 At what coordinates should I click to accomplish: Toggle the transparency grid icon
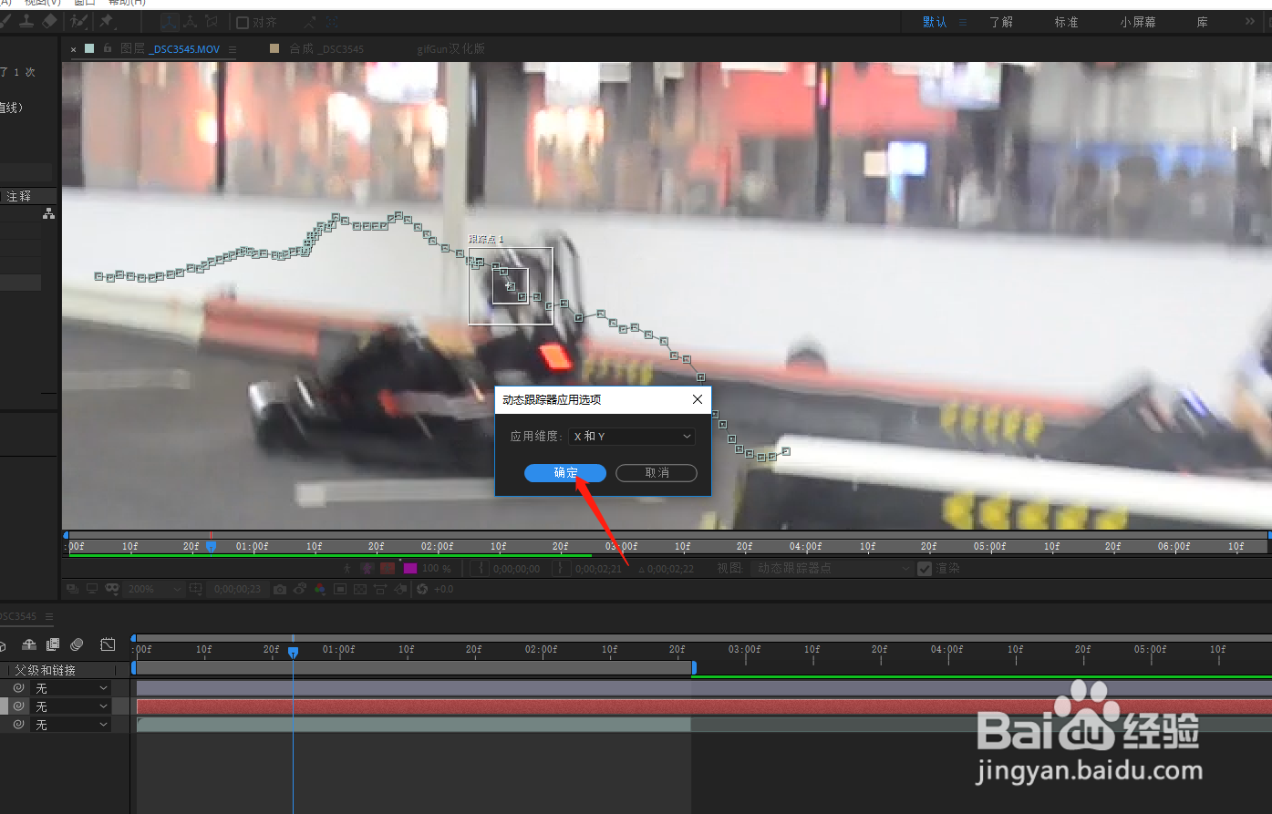click(x=360, y=589)
